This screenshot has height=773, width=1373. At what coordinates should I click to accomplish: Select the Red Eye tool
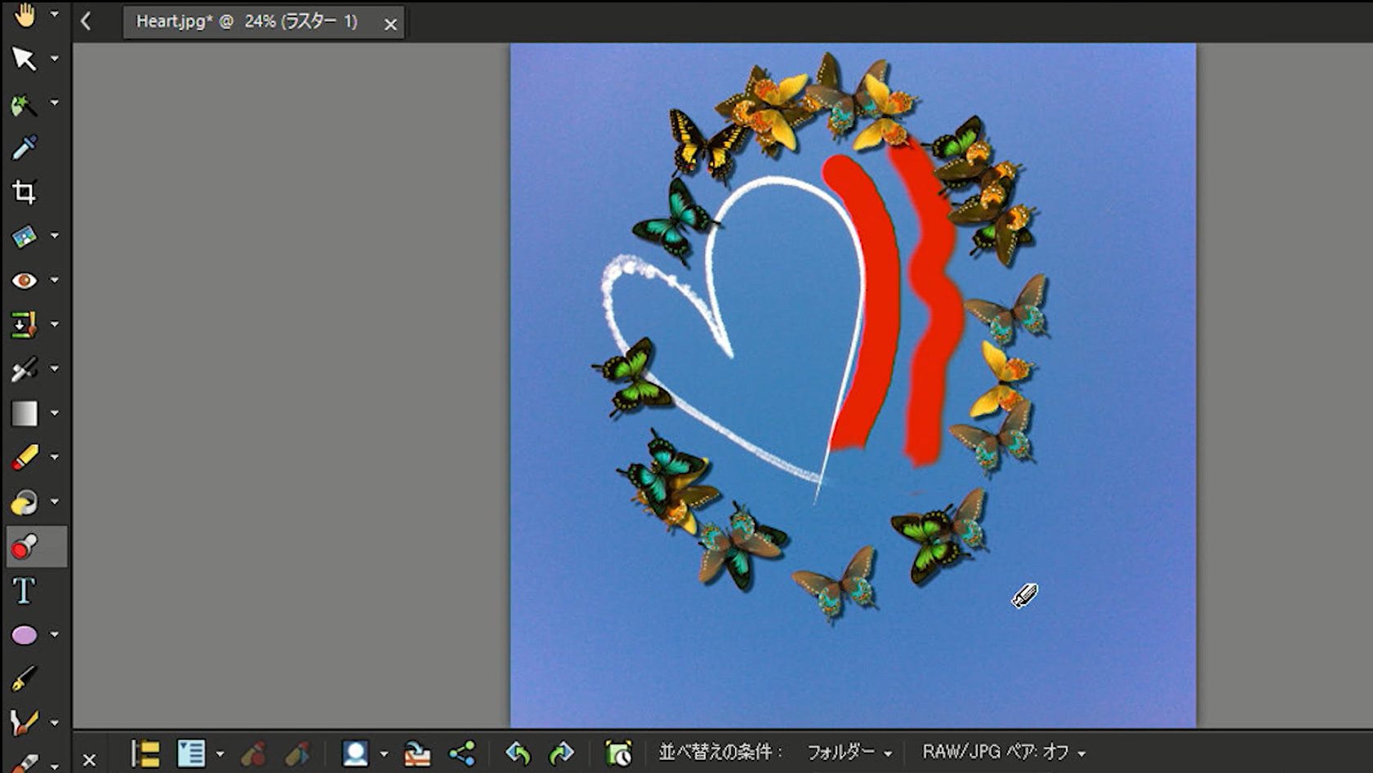pyautogui.click(x=25, y=281)
